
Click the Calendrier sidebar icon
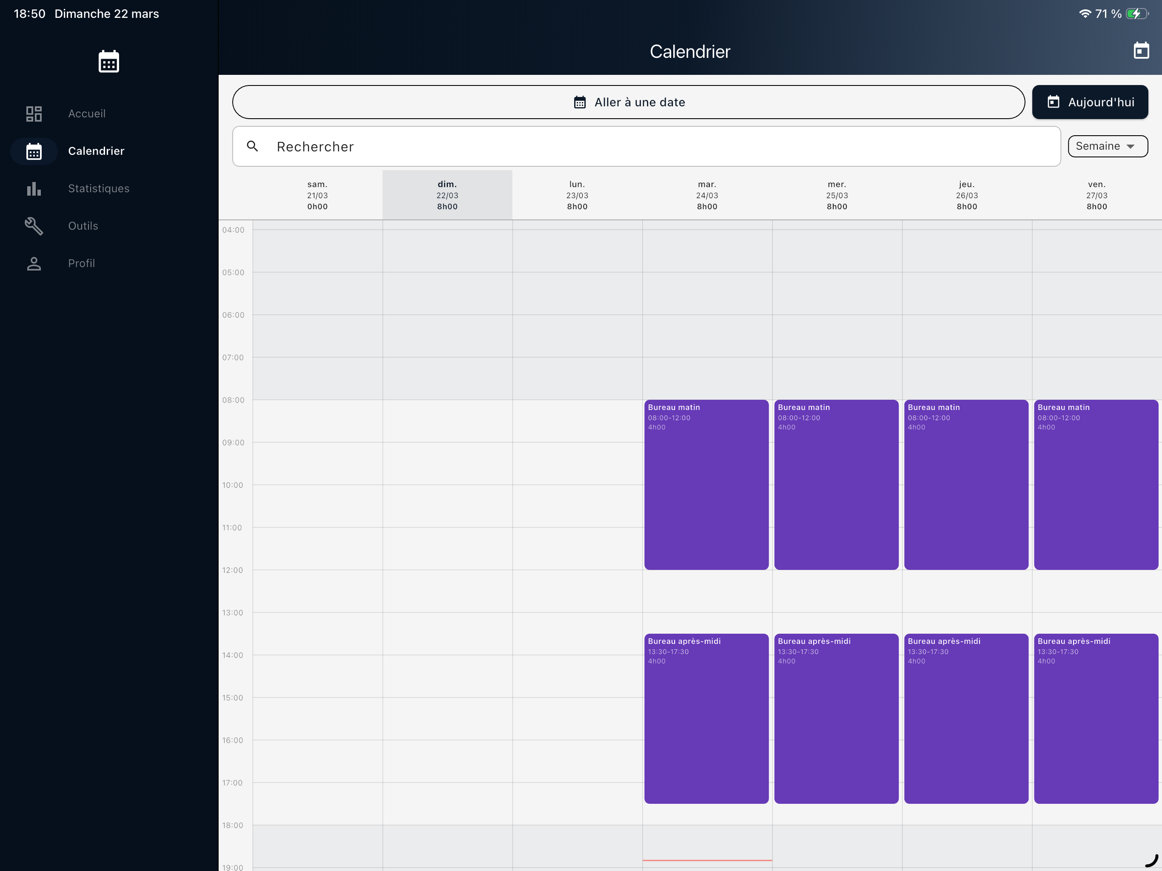(x=34, y=151)
